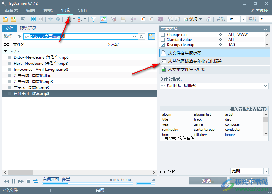272x194 pixels.
Task: Click the 预览... button
Action: pos(208,181)
